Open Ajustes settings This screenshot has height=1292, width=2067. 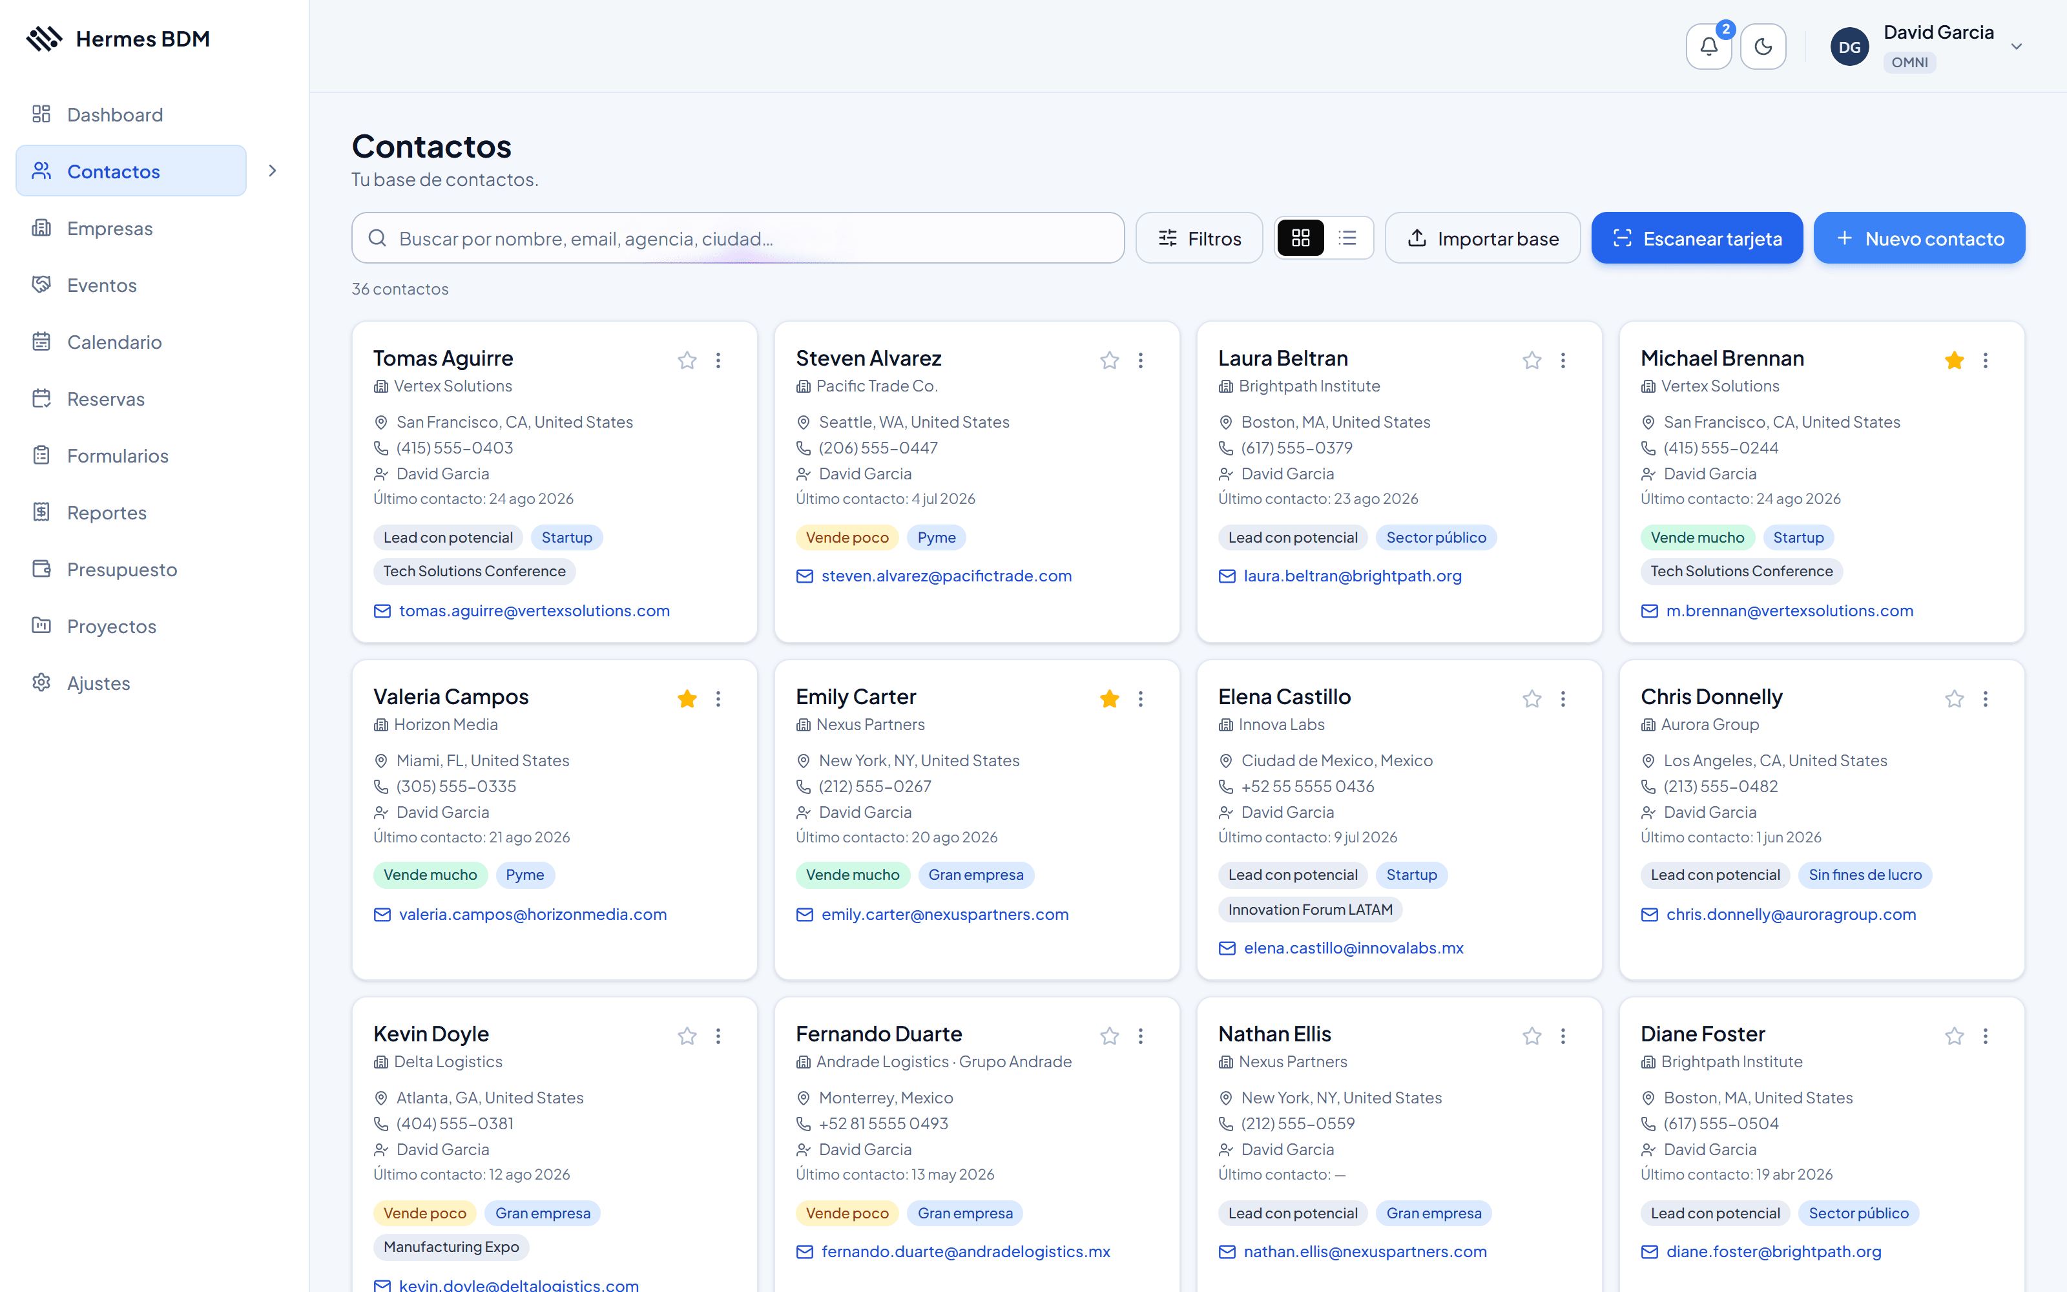(x=130, y=682)
